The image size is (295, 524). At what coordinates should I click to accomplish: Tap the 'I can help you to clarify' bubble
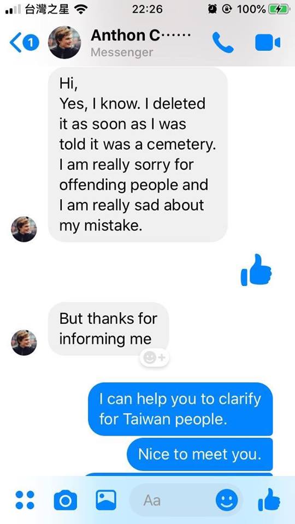coord(180,409)
